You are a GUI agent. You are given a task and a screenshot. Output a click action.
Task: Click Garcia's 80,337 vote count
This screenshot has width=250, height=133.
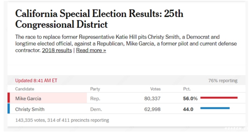click(152, 99)
